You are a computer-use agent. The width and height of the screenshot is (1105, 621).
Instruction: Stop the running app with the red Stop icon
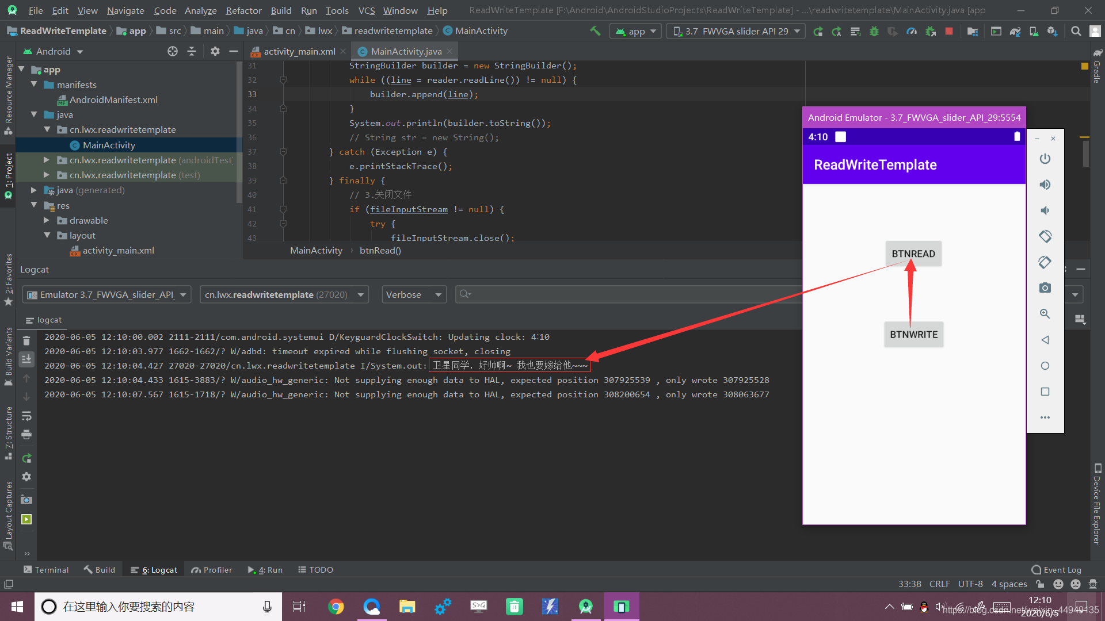pos(949,32)
